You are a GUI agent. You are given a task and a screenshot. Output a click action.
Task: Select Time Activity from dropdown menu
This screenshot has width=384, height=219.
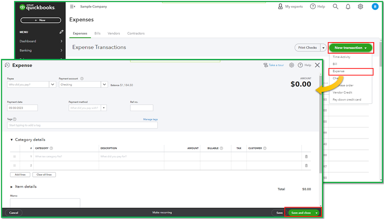point(341,57)
